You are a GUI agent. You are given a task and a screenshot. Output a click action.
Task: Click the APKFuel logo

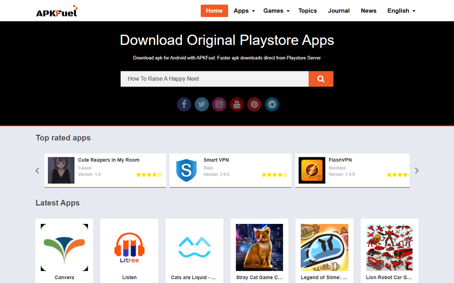[57, 11]
